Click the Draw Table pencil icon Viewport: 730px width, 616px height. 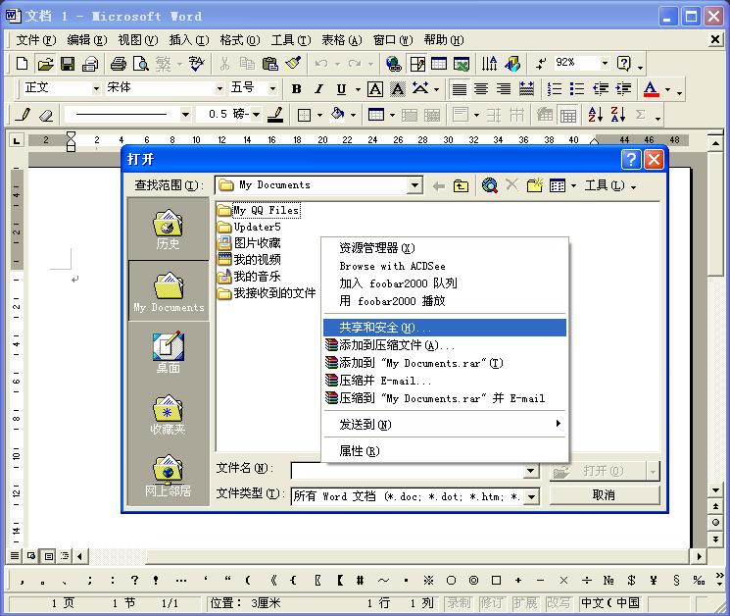pyautogui.click(x=23, y=114)
